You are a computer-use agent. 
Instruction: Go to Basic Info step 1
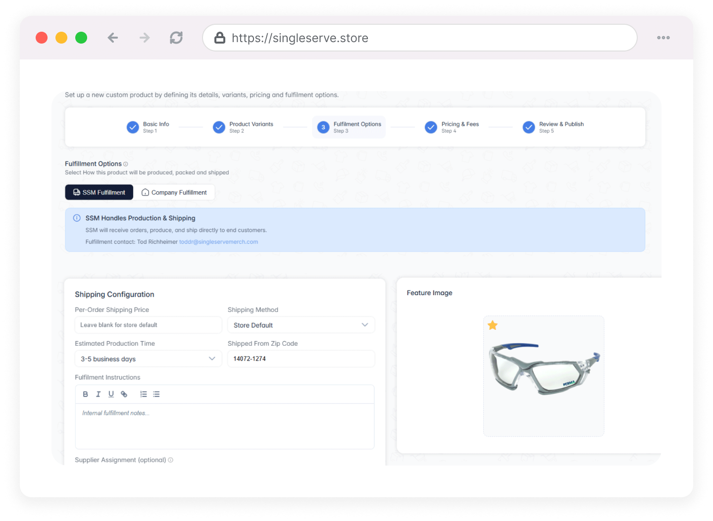click(148, 127)
